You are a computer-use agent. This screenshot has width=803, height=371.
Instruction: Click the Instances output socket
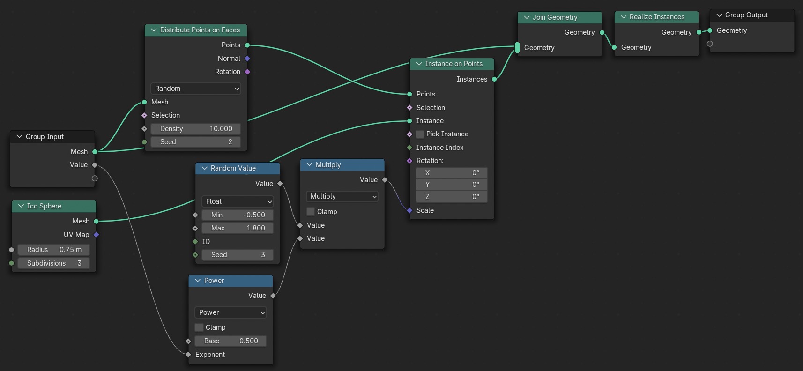[x=494, y=79]
